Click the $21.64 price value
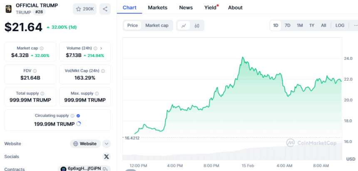This screenshot has width=358, height=171. point(23,27)
